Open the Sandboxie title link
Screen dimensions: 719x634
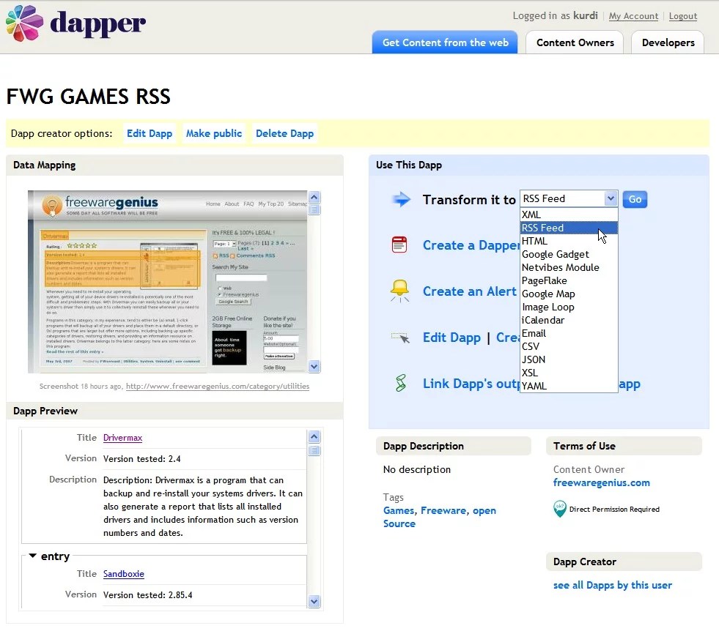(x=123, y=573)
